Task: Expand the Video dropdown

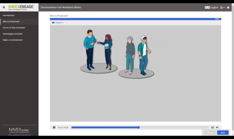Action: pyautogui.click(x=58, y=23)
